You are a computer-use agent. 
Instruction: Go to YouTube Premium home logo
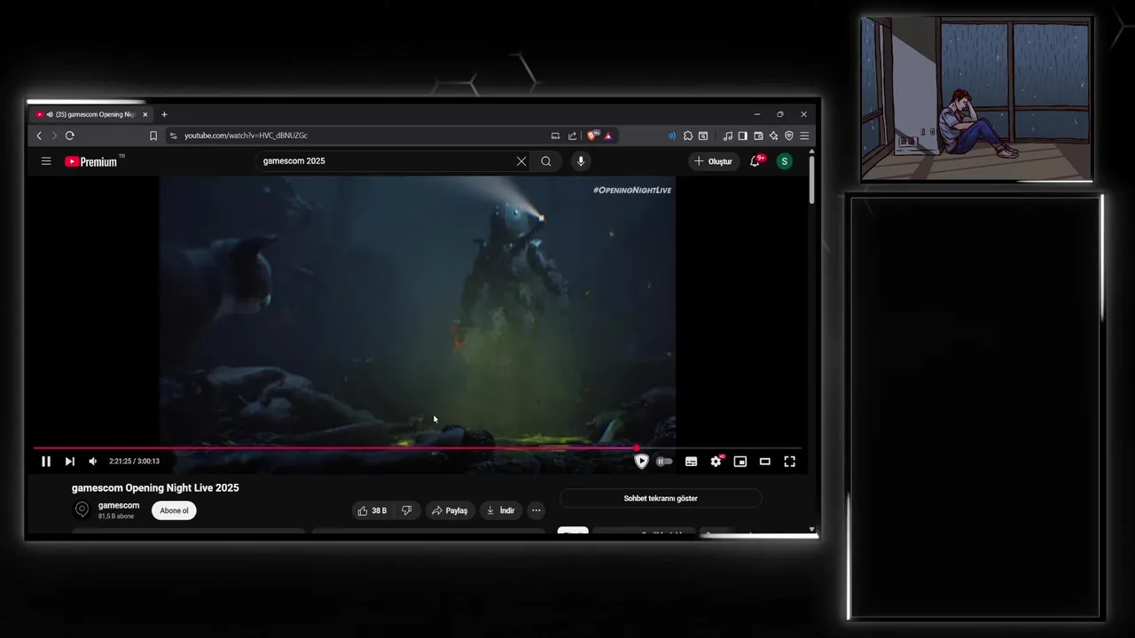point(91,161)
